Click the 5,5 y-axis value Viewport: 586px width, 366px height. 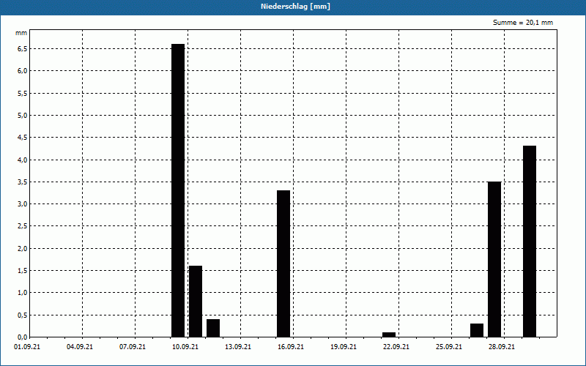pyautogui.click(x=23, y=94)
